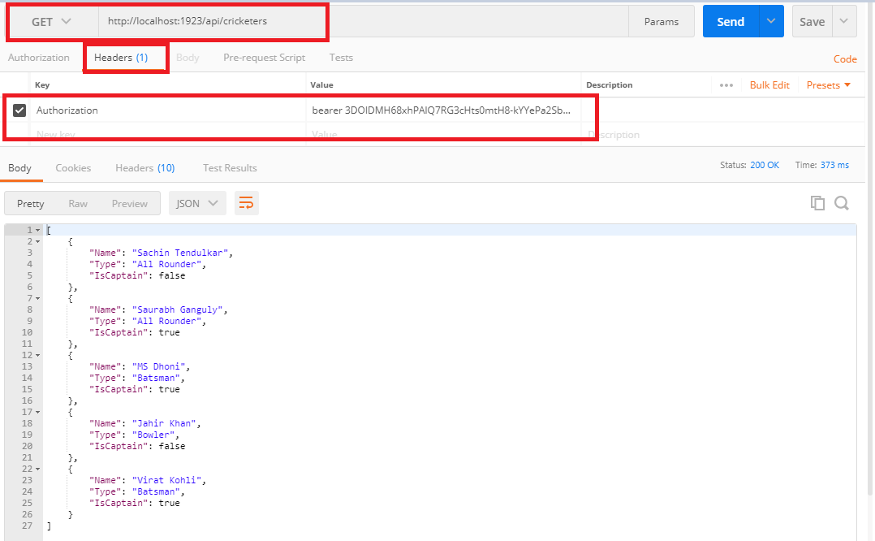Switch to Preview response view

[130, 204]
